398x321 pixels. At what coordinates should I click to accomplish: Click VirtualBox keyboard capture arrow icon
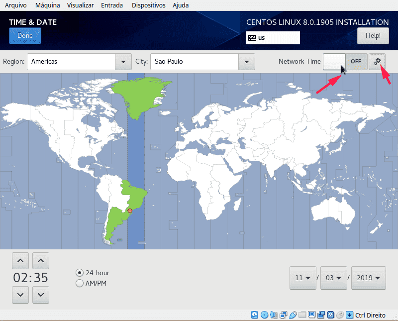(x=349, y=315)
